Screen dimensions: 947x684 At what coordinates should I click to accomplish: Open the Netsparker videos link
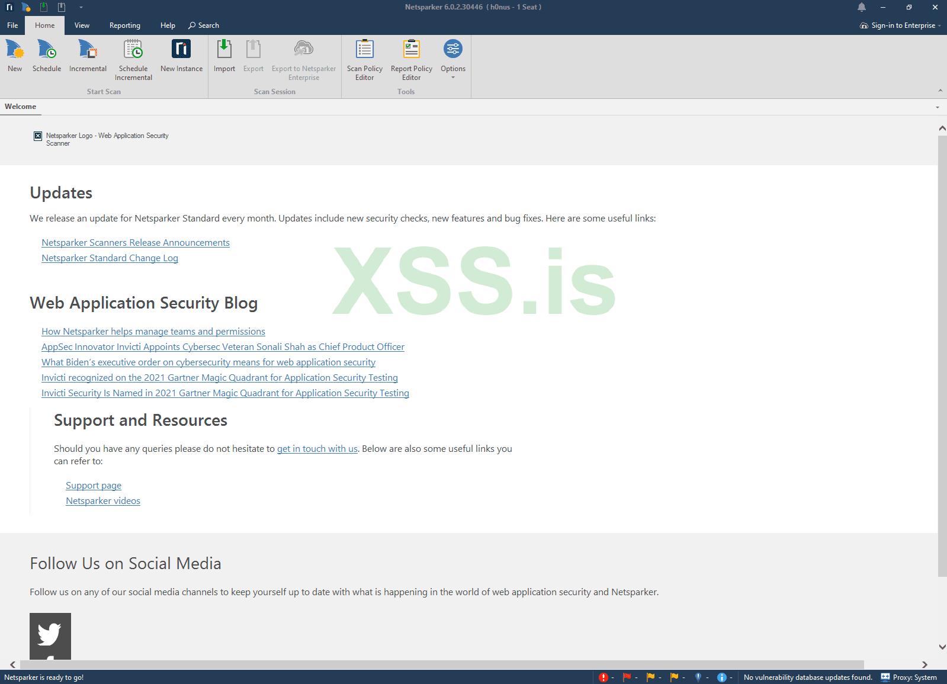[x=103, y=501]
